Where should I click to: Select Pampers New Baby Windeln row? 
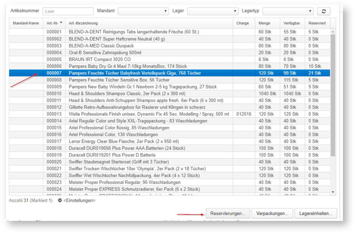coord(170,87)
